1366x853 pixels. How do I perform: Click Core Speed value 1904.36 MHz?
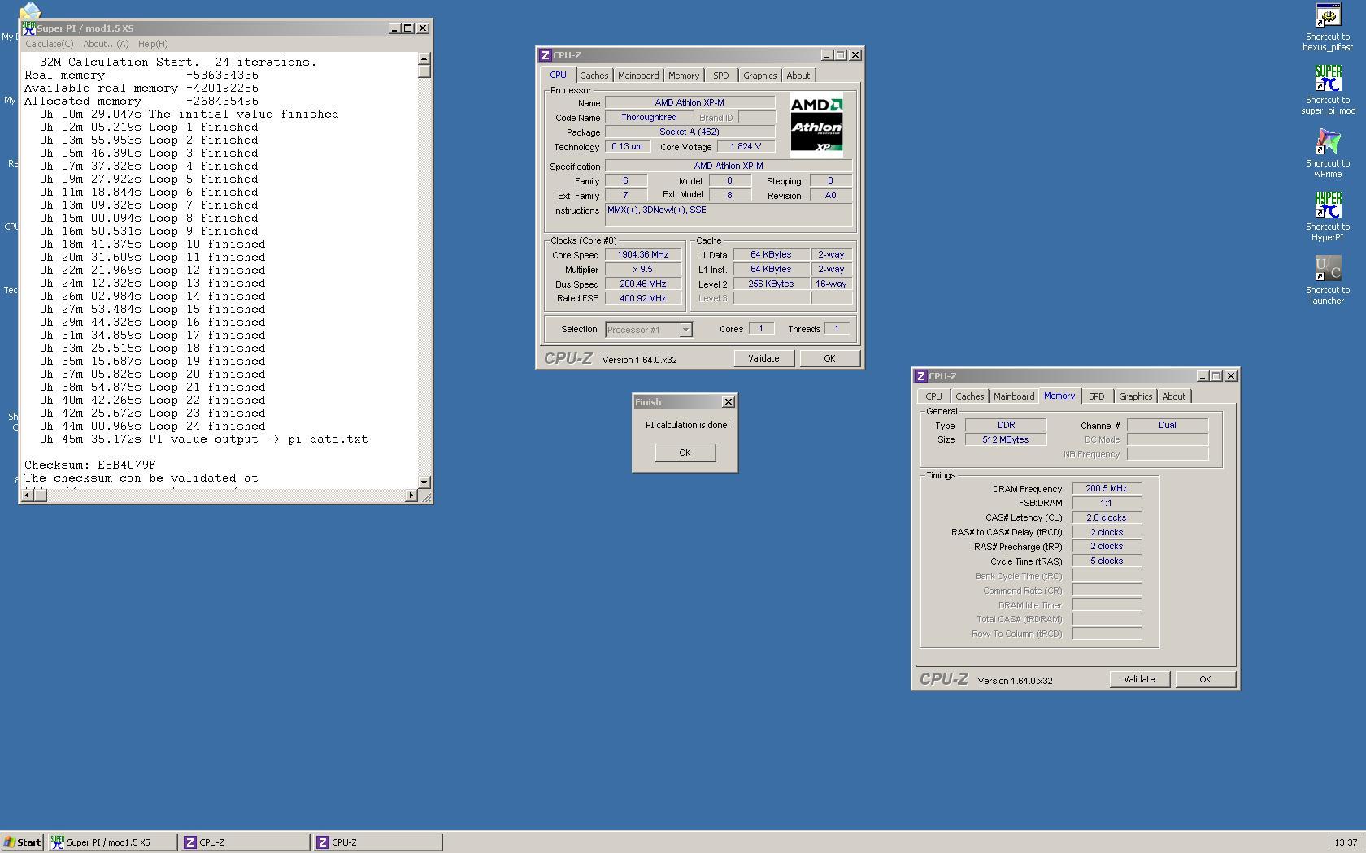coord(643,254)
